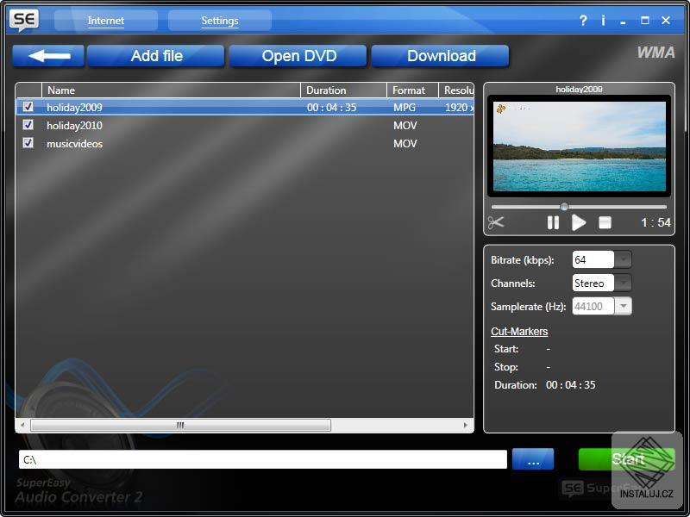This screenshot has height=517, width=690.
Task: Click the back arrow button
Action: pyautogui.click(x=47, y=55)
